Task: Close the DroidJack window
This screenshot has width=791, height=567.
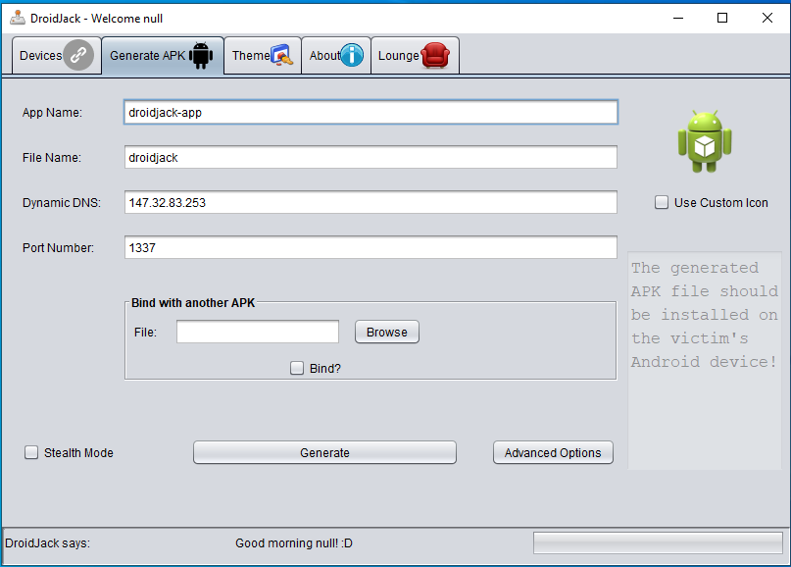Action: 767,19
